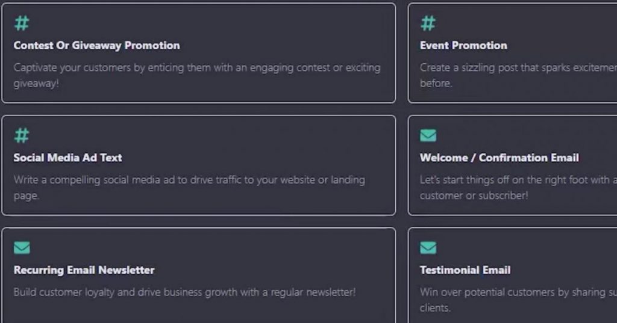Open the Welcome / Confirmation Email heading
Viewport: 617px width, 323px height.
point(500,158)
